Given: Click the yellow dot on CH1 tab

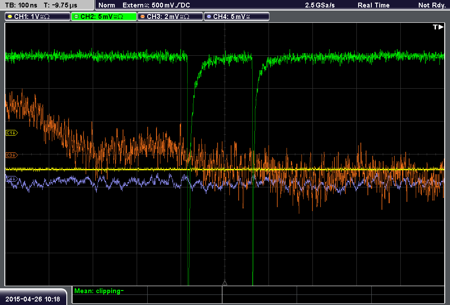Looking at the screenshot, I should coord(10,17).
